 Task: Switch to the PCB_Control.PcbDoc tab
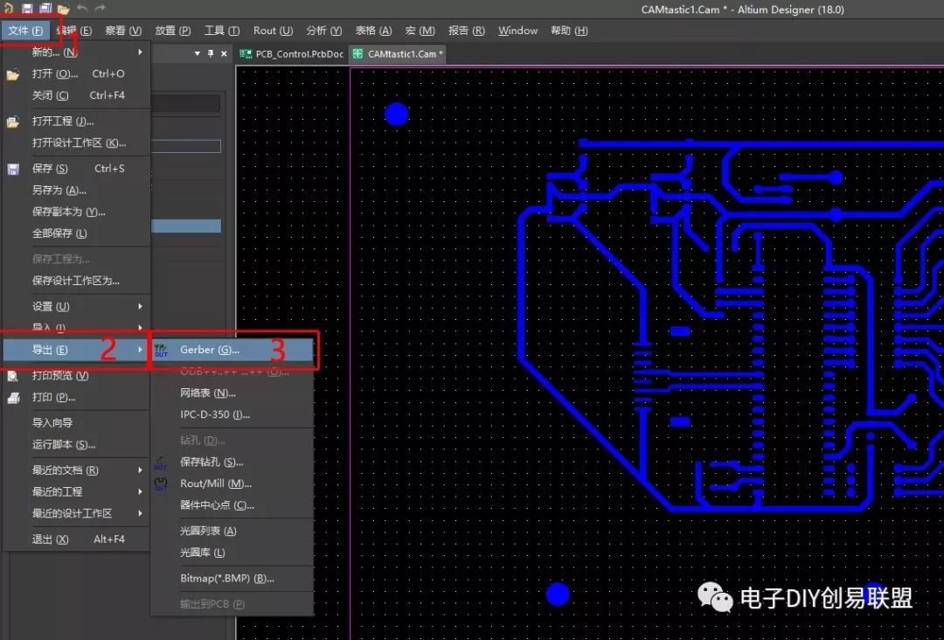point(291,53)
